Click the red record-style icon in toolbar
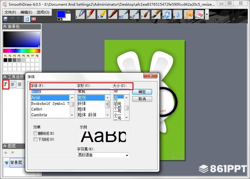Viewport: 250px width, 179px height. click(x=34, y=19)
